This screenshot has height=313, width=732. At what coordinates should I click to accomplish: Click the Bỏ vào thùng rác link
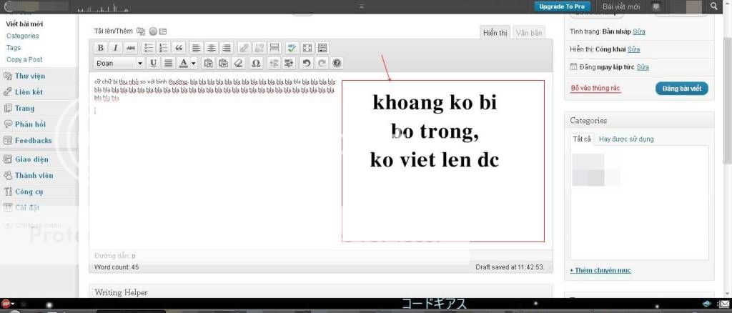pos(595,88)
